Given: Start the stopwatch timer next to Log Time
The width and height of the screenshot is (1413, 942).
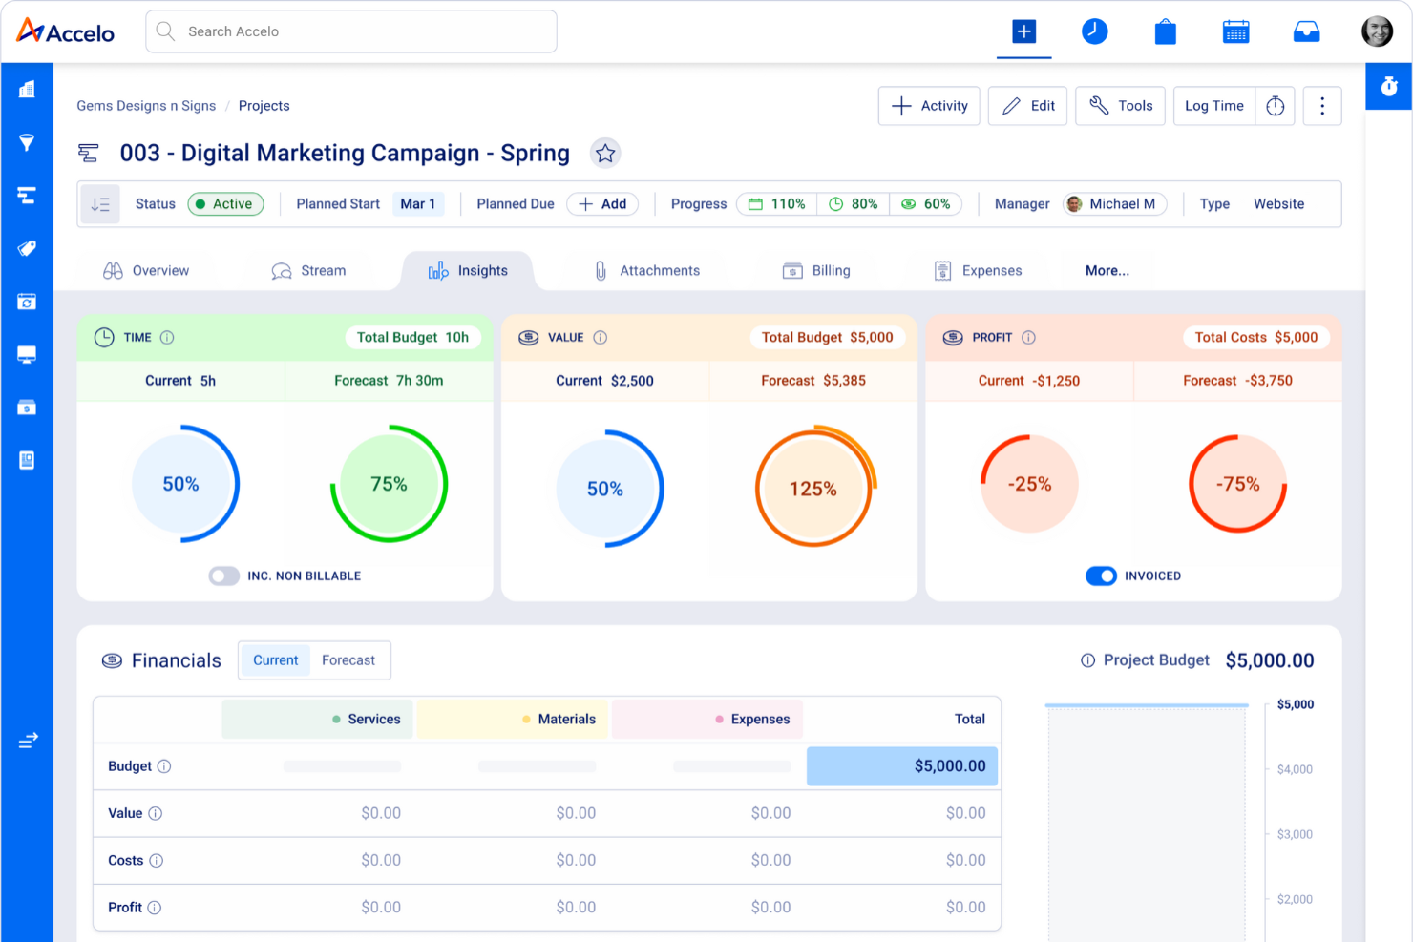Looking at the screenshot, I should pyautogui.click(x=1276, y=106).
